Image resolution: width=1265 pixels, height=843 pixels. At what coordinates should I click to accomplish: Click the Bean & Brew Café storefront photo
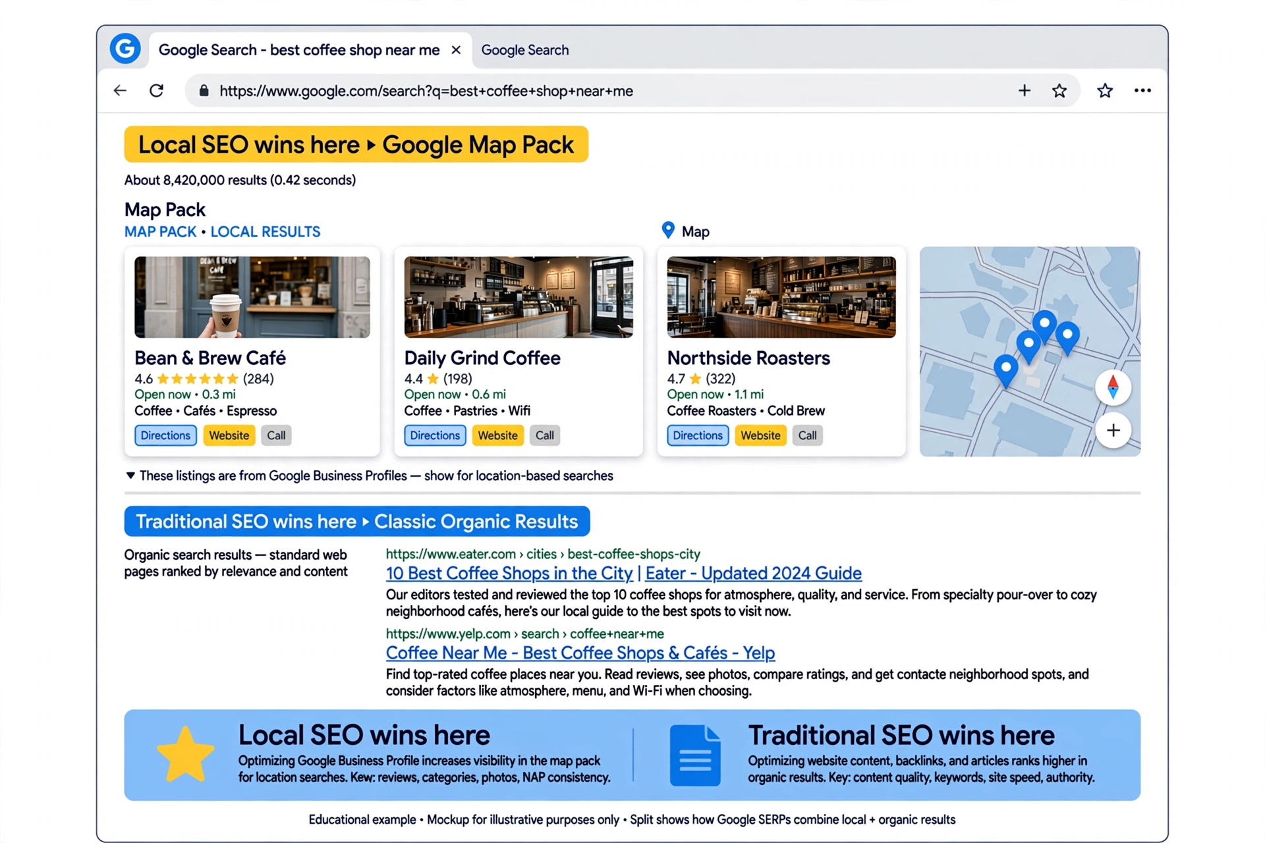(x=252, y=297)
